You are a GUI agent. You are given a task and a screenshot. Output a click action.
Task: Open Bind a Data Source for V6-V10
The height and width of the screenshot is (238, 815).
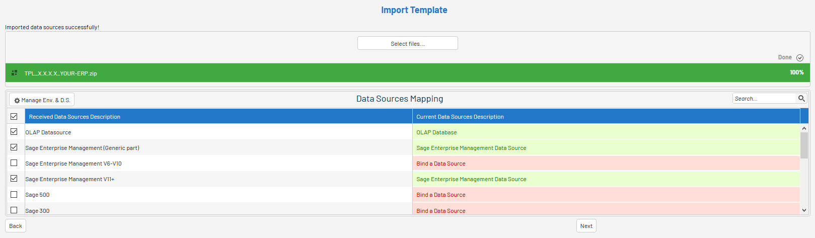pyautogui.click(x=441, y=164)
